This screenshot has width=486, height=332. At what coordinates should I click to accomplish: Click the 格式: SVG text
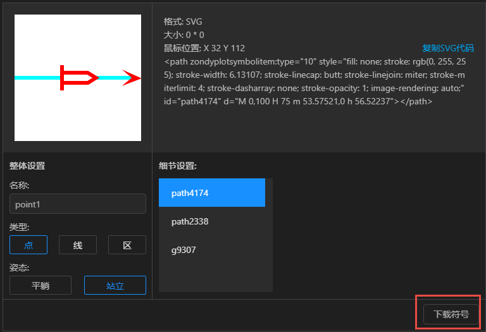click(x=183, y=22)
